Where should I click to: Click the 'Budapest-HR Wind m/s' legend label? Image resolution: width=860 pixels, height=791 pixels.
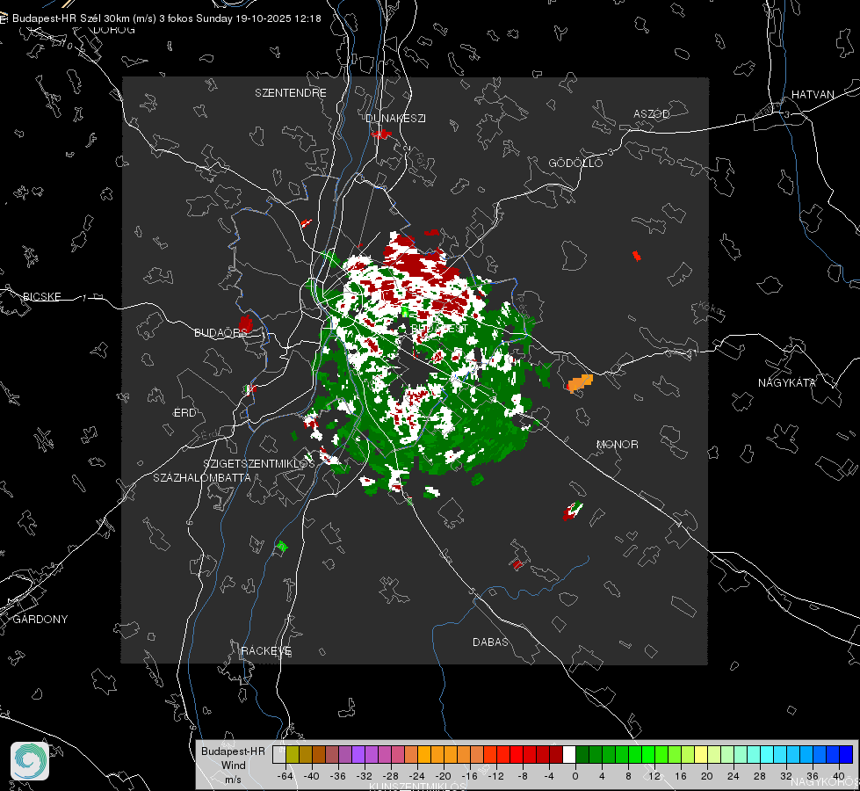[233, 766]
